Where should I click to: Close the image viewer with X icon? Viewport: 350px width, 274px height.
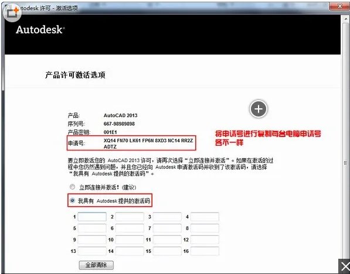tap(345, 266)
